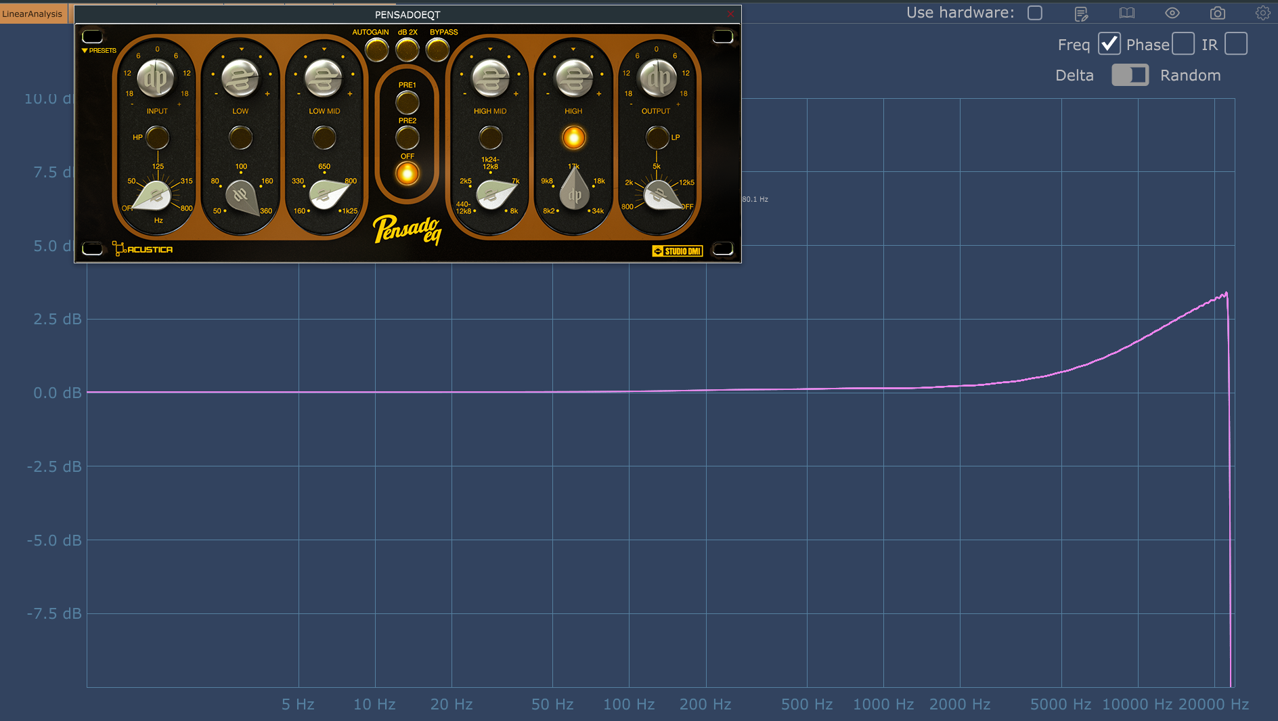This screenshot has width=1278, height=721.
Task: Select the lit preamp OFF button
Action: tap(407, 174)
